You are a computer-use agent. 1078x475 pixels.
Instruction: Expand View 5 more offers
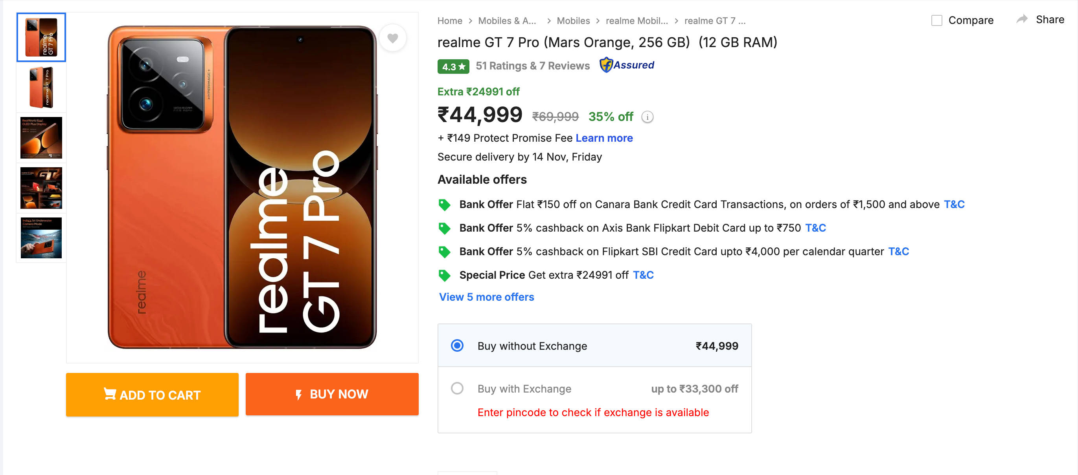tap(486, 297)
